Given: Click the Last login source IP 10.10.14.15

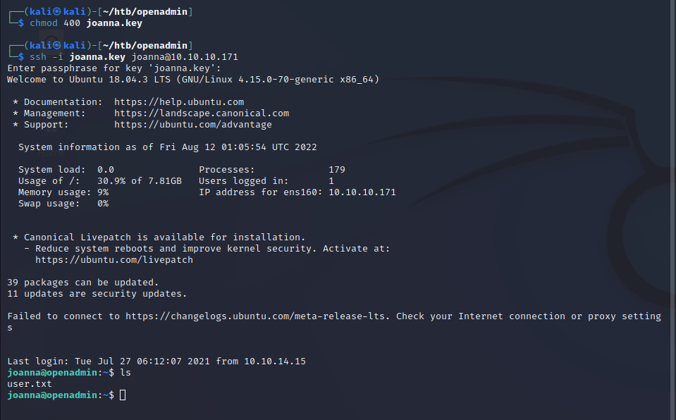Looking at the screenshot, I should coord(275,362).
